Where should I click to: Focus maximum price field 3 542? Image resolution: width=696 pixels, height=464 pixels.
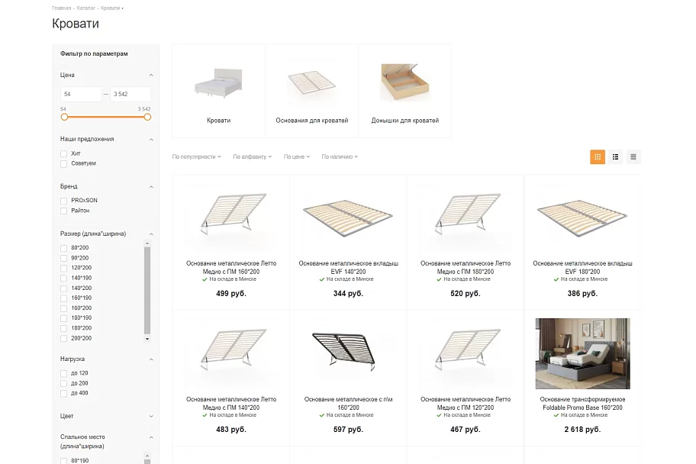(x=130, y=94)
